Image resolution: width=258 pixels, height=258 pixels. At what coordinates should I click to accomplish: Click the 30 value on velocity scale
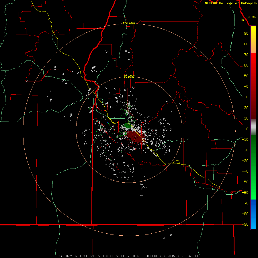click(x=246, y=97)
